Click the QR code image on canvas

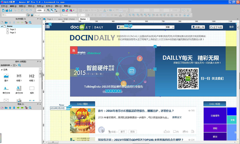pos(188,79)
